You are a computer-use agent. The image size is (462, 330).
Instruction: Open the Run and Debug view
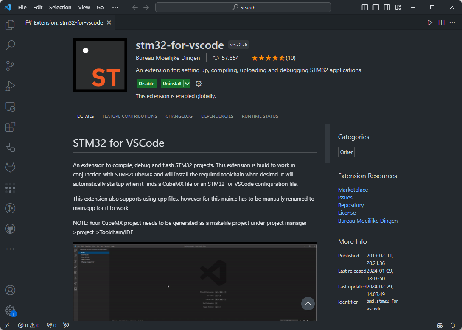10,86
